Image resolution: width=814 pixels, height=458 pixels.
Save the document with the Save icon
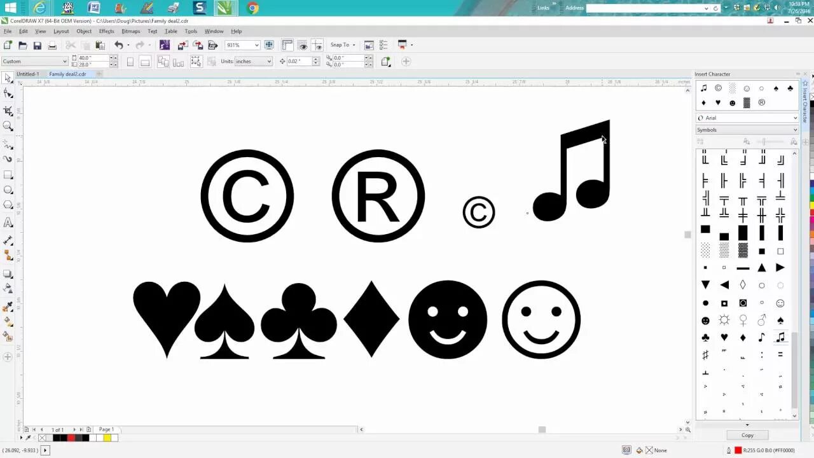point(38,45)
